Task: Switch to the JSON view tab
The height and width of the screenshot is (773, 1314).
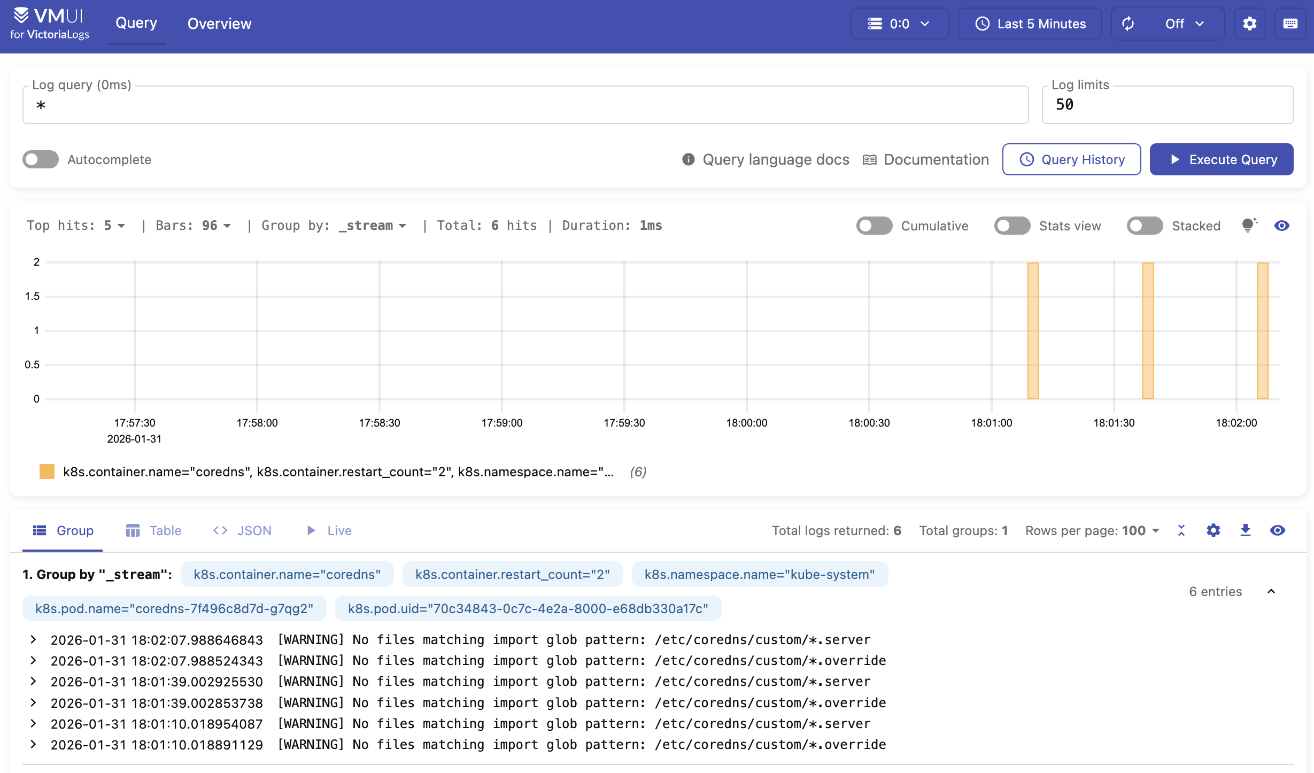Action: (x=241, y=530)
